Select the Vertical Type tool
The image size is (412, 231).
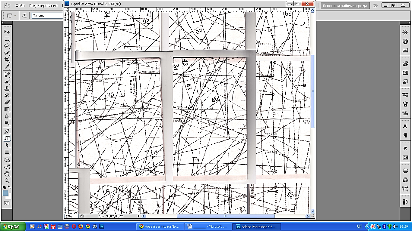click(7, 138)
